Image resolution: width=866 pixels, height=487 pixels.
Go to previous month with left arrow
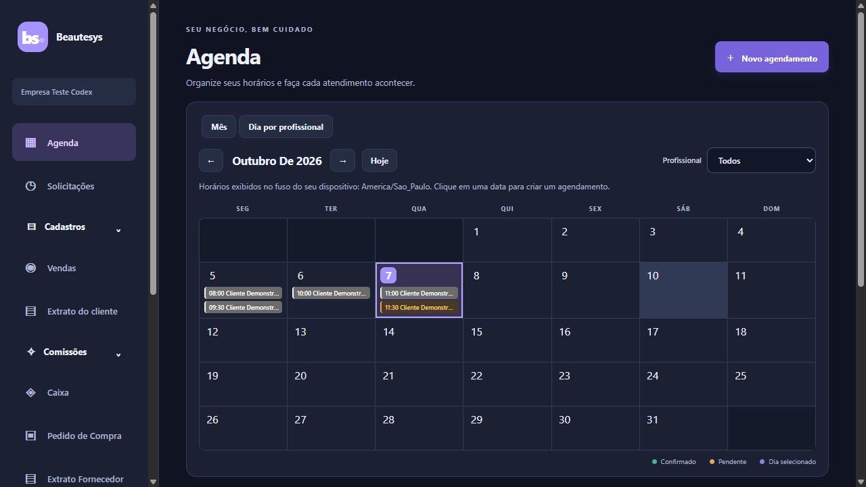coord(211,161)
